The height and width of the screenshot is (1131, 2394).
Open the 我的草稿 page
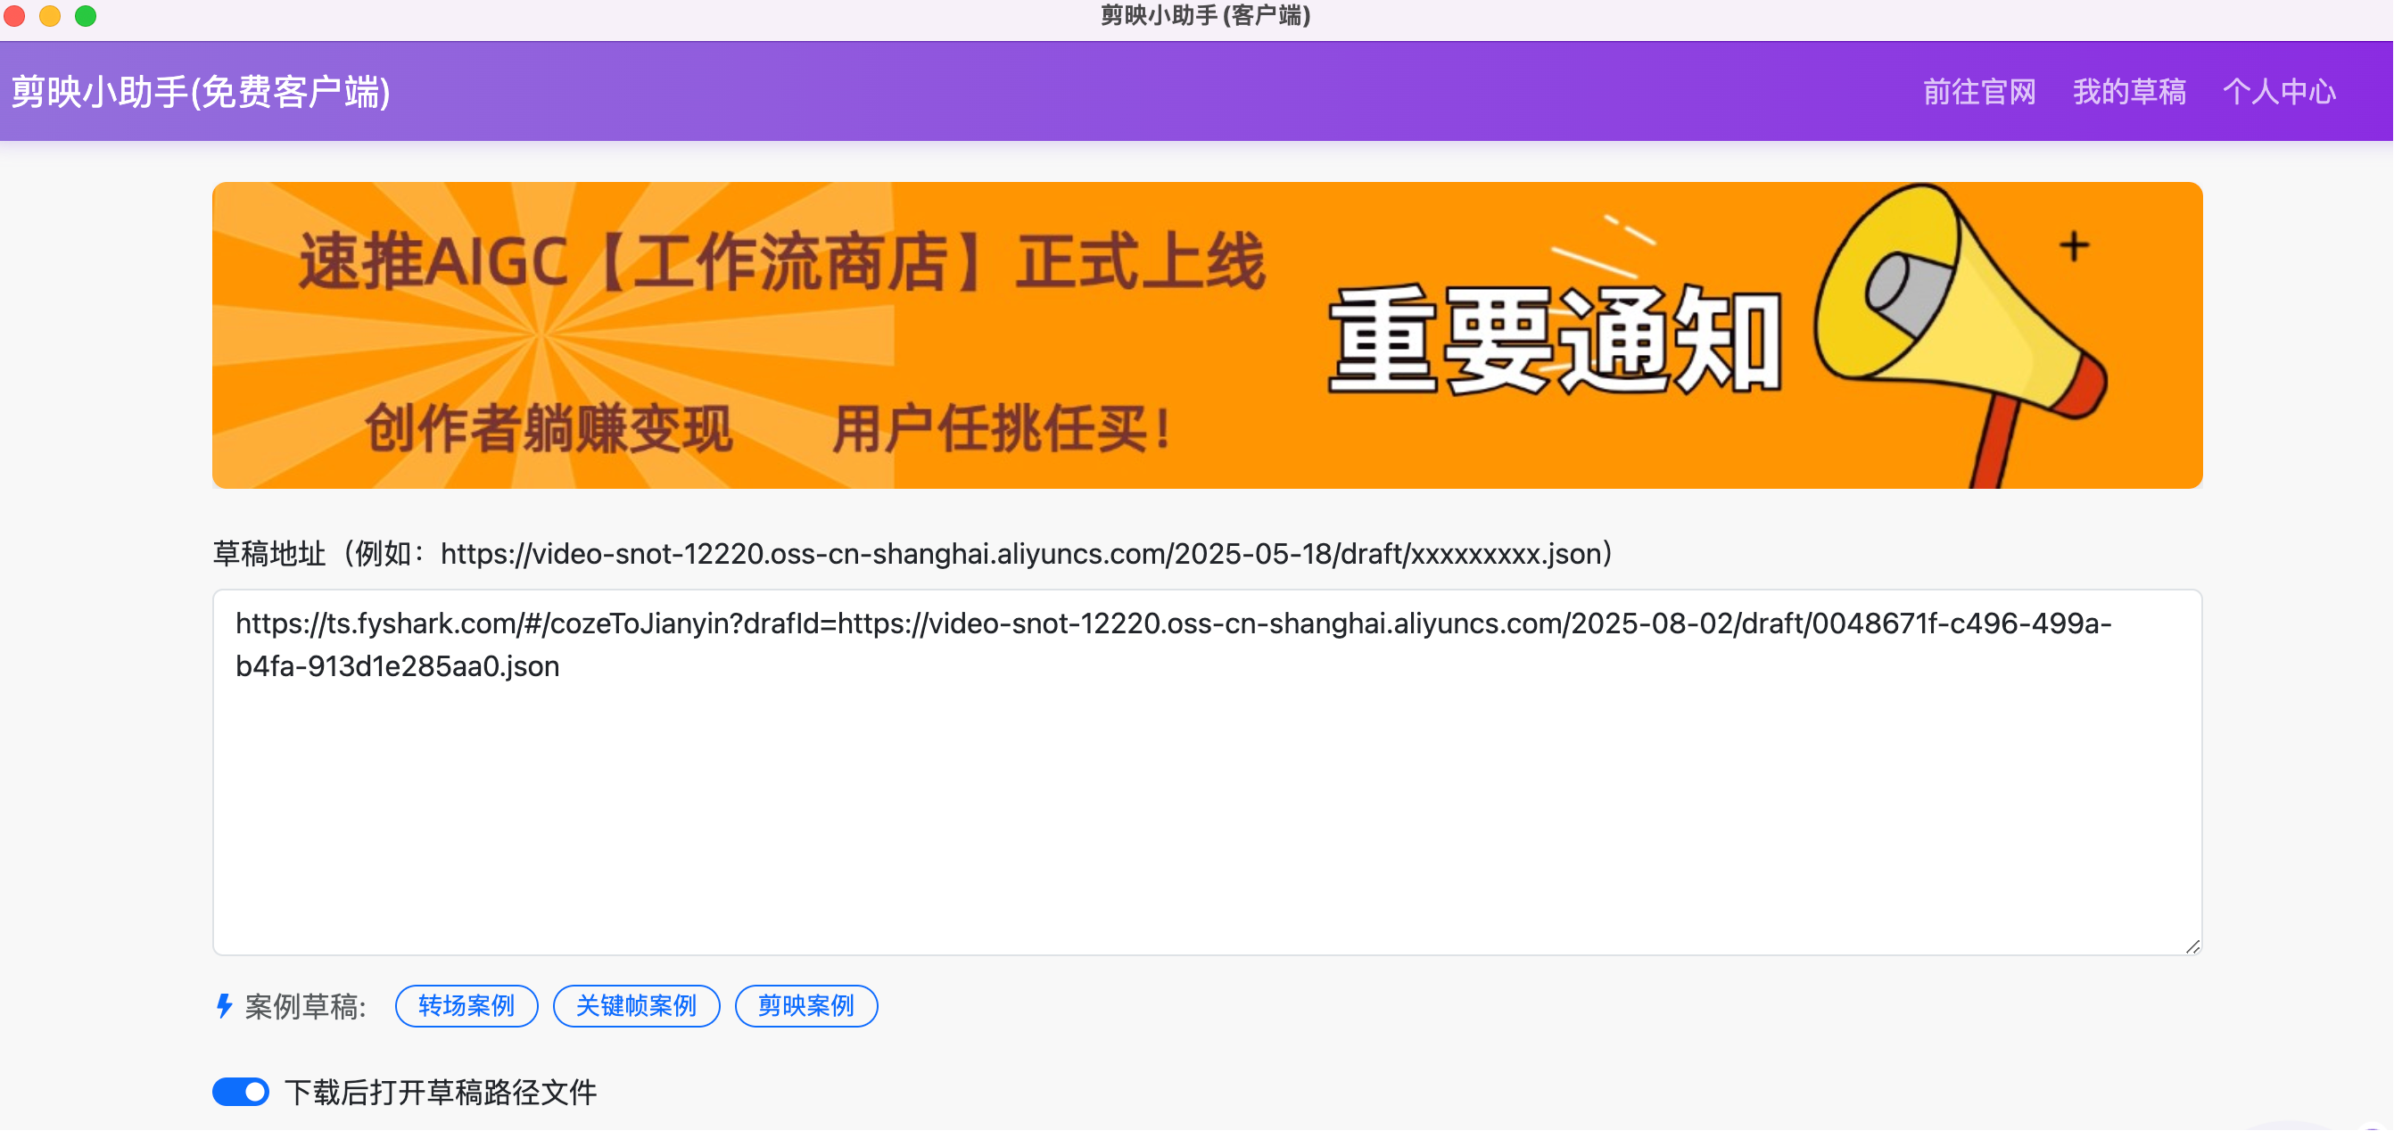[2129, 92]
